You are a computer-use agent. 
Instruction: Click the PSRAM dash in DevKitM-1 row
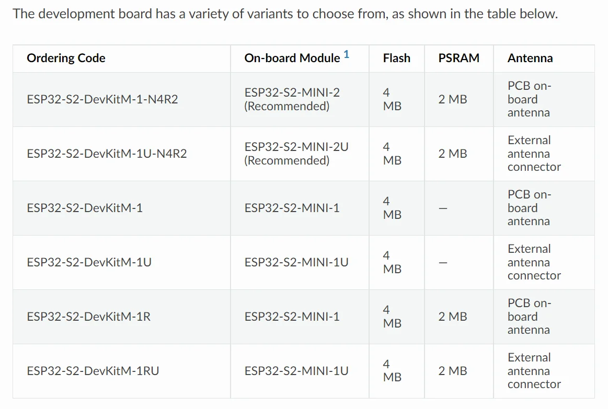click(x=443, y=208)
